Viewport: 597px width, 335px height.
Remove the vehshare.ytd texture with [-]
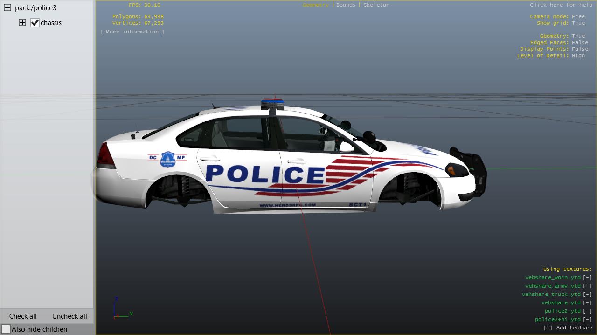coord(587,303)
